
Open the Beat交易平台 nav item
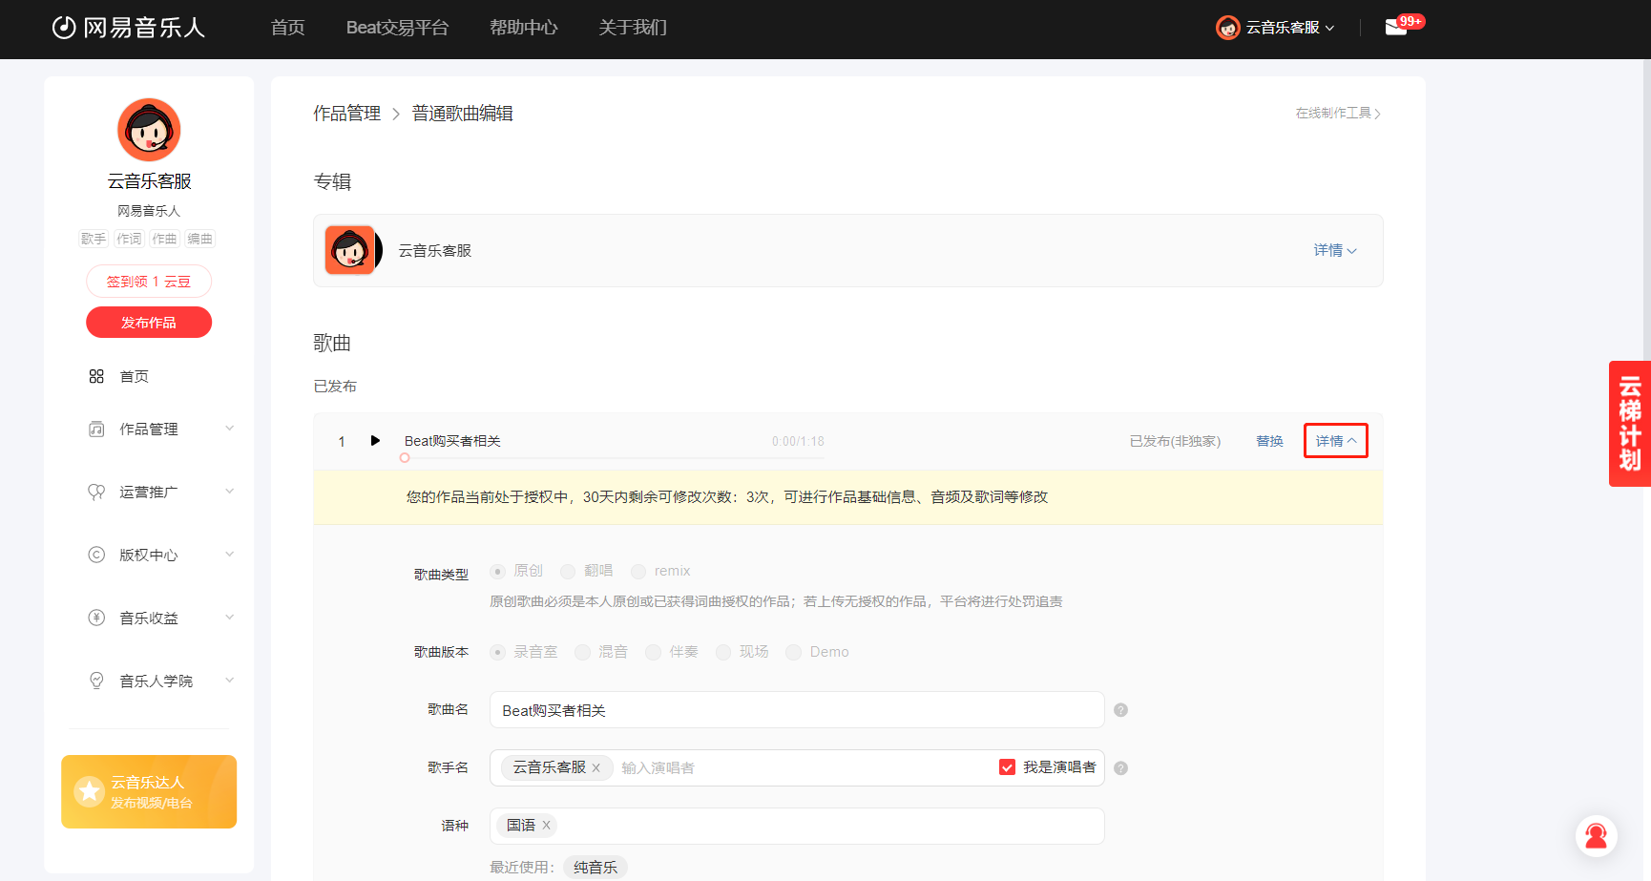397,28
